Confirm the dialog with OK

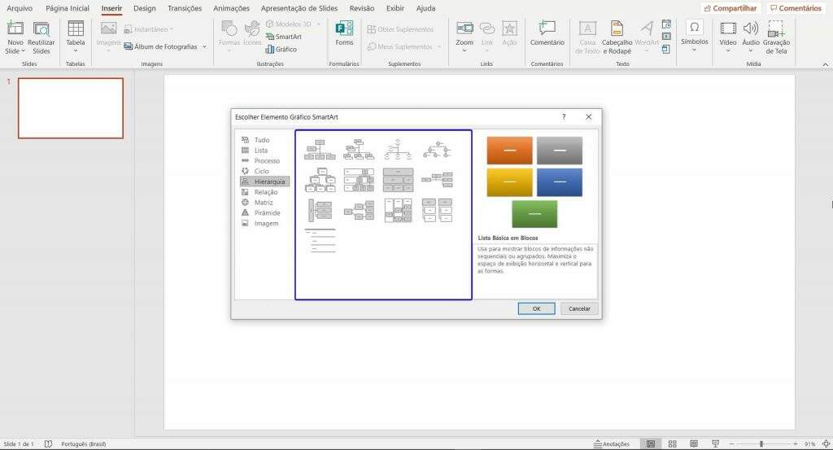(x=536, y=308)
